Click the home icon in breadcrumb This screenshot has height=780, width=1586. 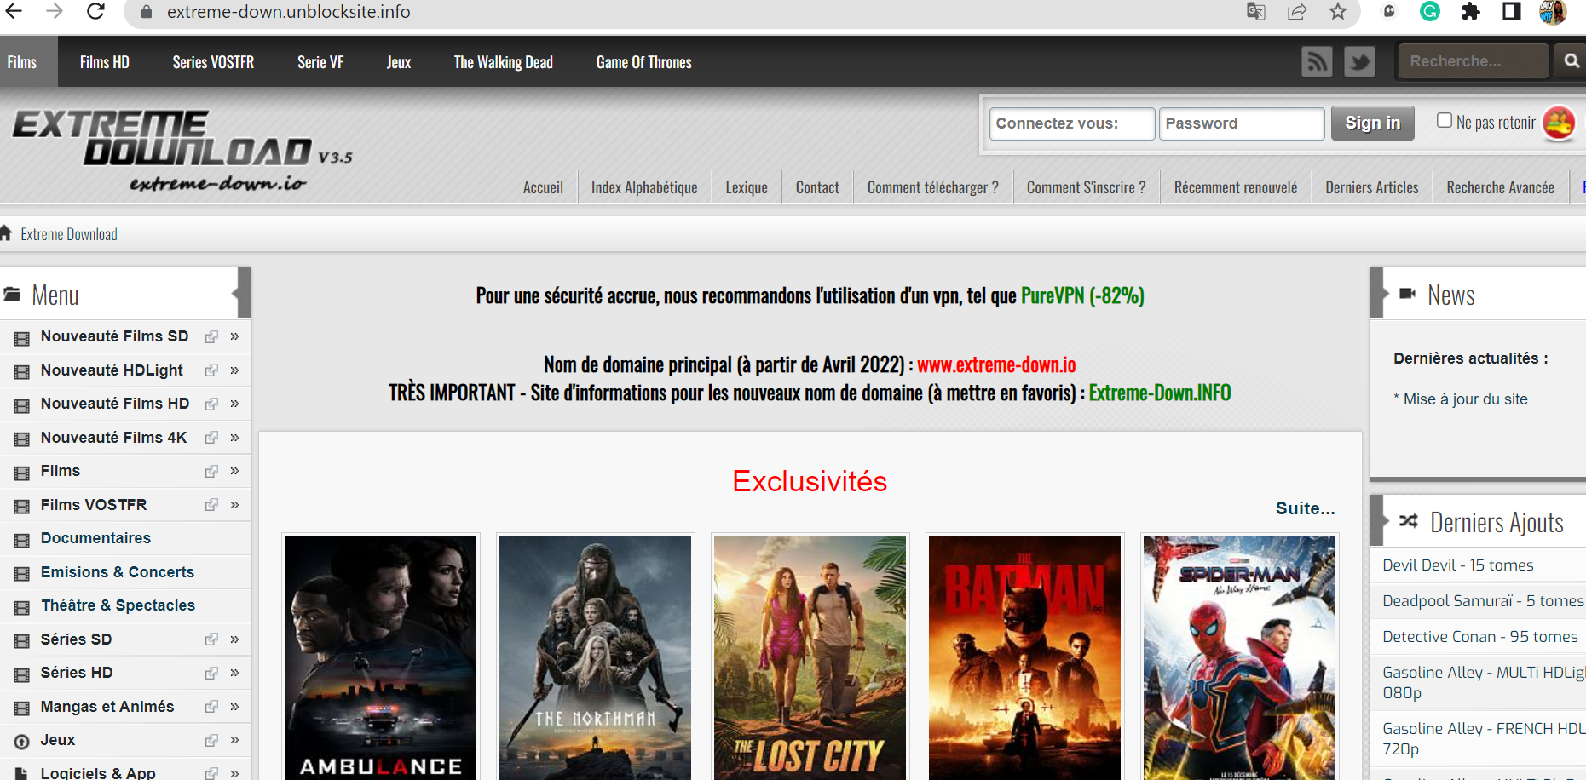coord(6,233)
